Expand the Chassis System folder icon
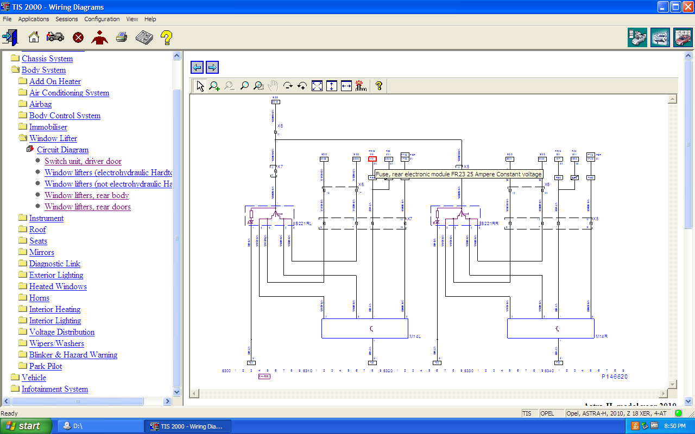The width and height of the screenshot is (695, 434). tap(15, 58)
